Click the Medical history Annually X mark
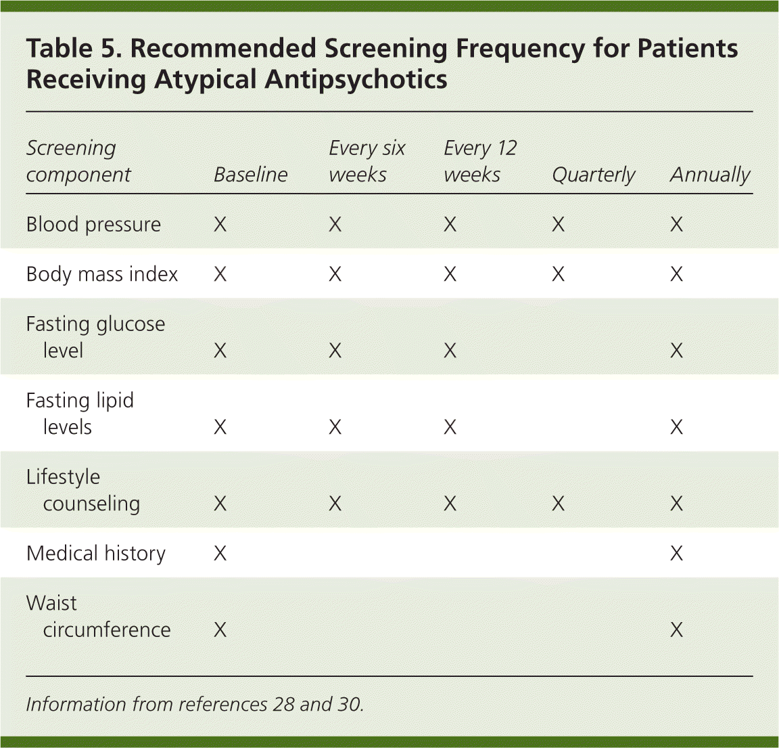Image resolution: width=779 pixels, height=748 pixels. coord(676,554)
